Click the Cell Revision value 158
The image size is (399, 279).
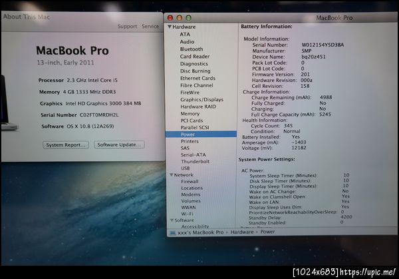[x=305, y=86]
